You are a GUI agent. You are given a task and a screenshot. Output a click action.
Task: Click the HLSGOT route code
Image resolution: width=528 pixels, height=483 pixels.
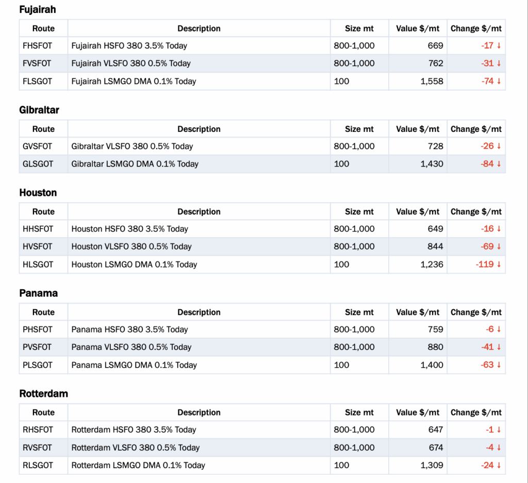click(x=38, y=264)
